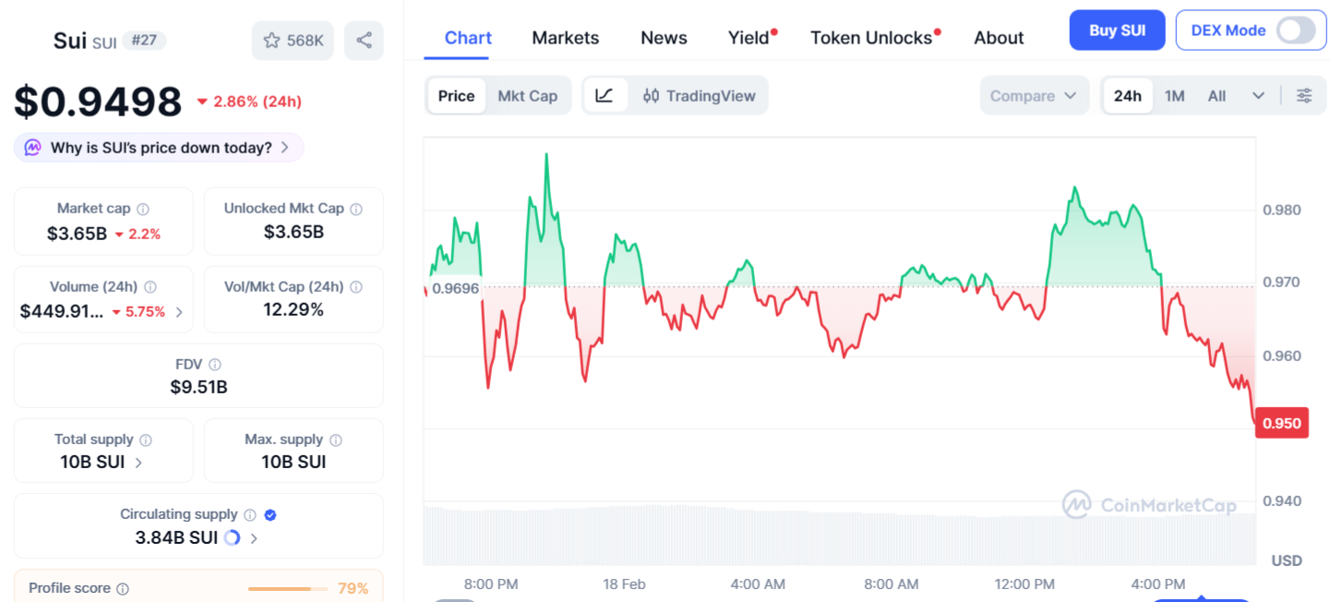This screenshot has height=602, width=1330.
Task: Open the Compare dropdown
Action: click(1033, 96)
